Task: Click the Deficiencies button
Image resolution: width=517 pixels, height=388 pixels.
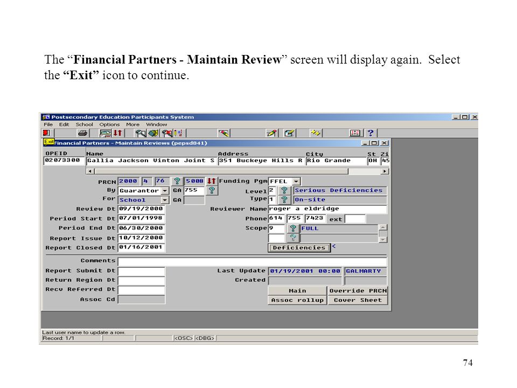Action: pos(299,248)
